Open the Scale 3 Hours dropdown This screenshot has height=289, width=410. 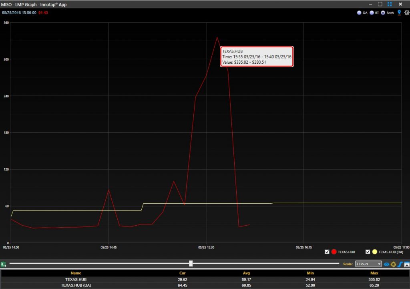368,264
